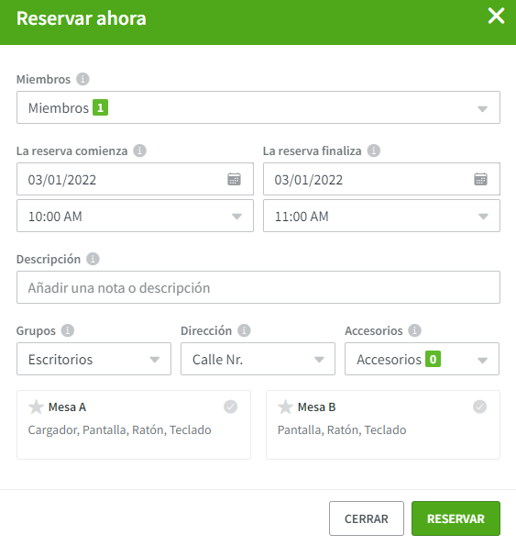The width and height of the screenshot is (516, 546).
Task: Click the RESERVAR button
Action: tap(456, 518)
